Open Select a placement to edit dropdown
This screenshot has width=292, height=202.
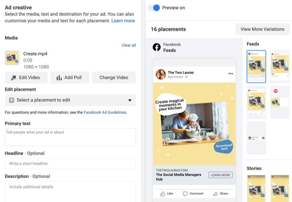70,100
